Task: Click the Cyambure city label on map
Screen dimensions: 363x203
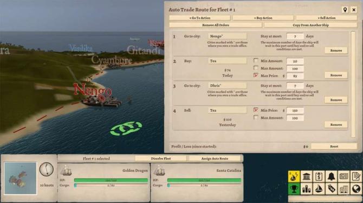Action: tap(112, 60)
